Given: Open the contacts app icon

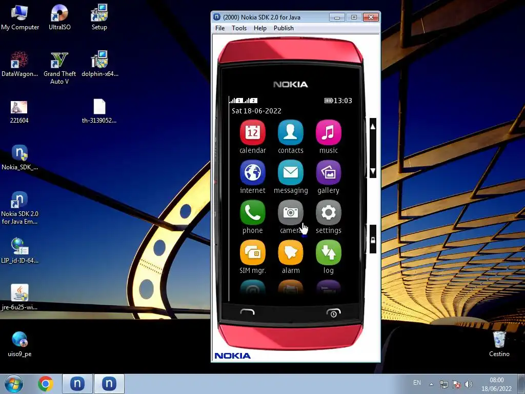Looking at the screenshot, I should 290,133.
